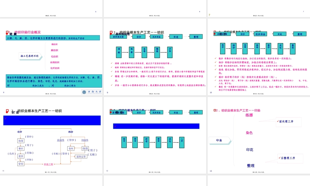Select the slide 7 thumbnail at top right
This screenshot has width=310, height=186.
pyautogui.click(x=258, y=8)
